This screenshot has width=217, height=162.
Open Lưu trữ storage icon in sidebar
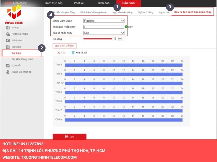coord(8,66)
